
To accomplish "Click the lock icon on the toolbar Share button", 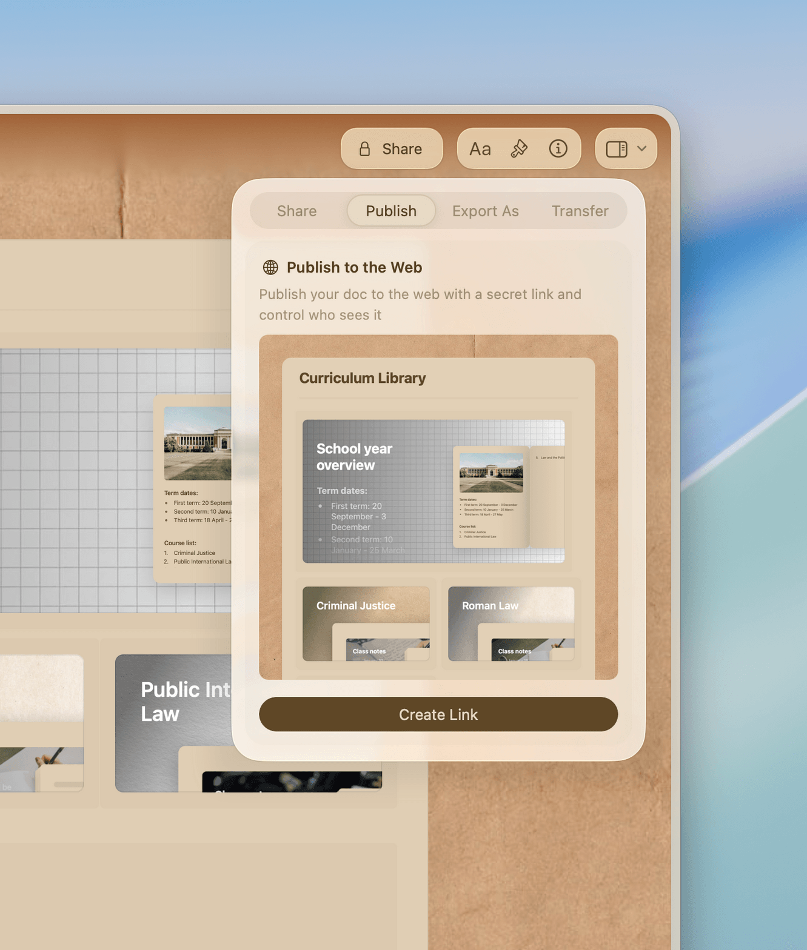I will (364, 149).
